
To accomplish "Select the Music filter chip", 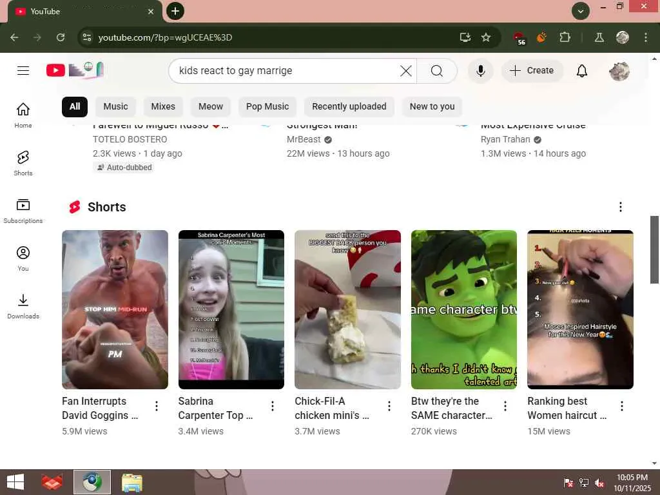I will pos(115,106).
